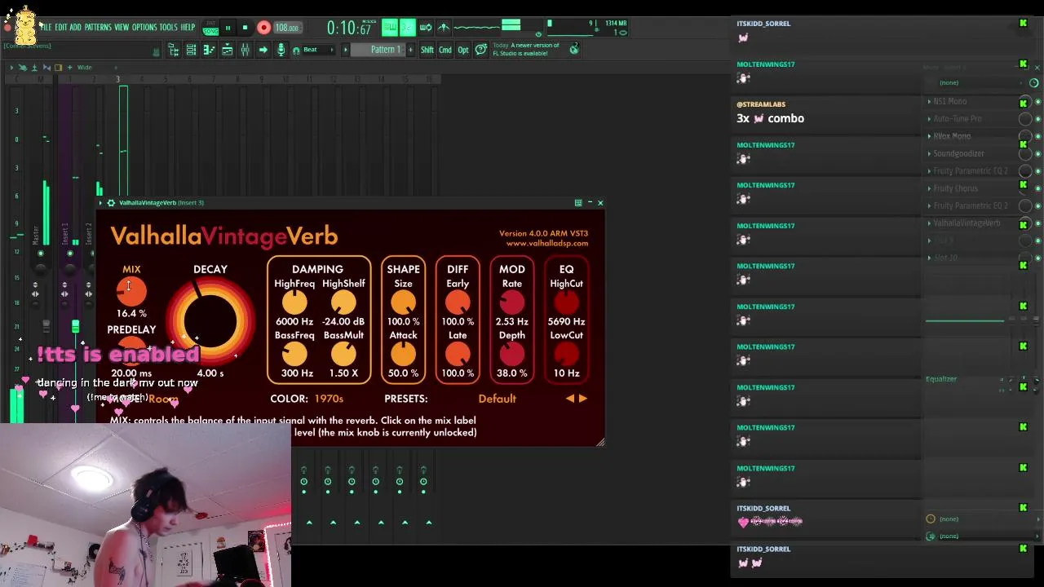
Task: Open the top mixer input (none) dropdown
Action: click(x=979, y=83)
